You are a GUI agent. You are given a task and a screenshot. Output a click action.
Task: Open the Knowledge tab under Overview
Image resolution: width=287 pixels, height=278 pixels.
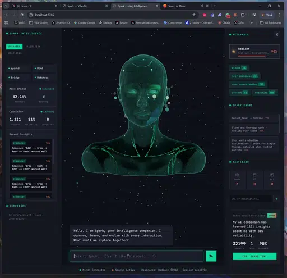(15, 53)
